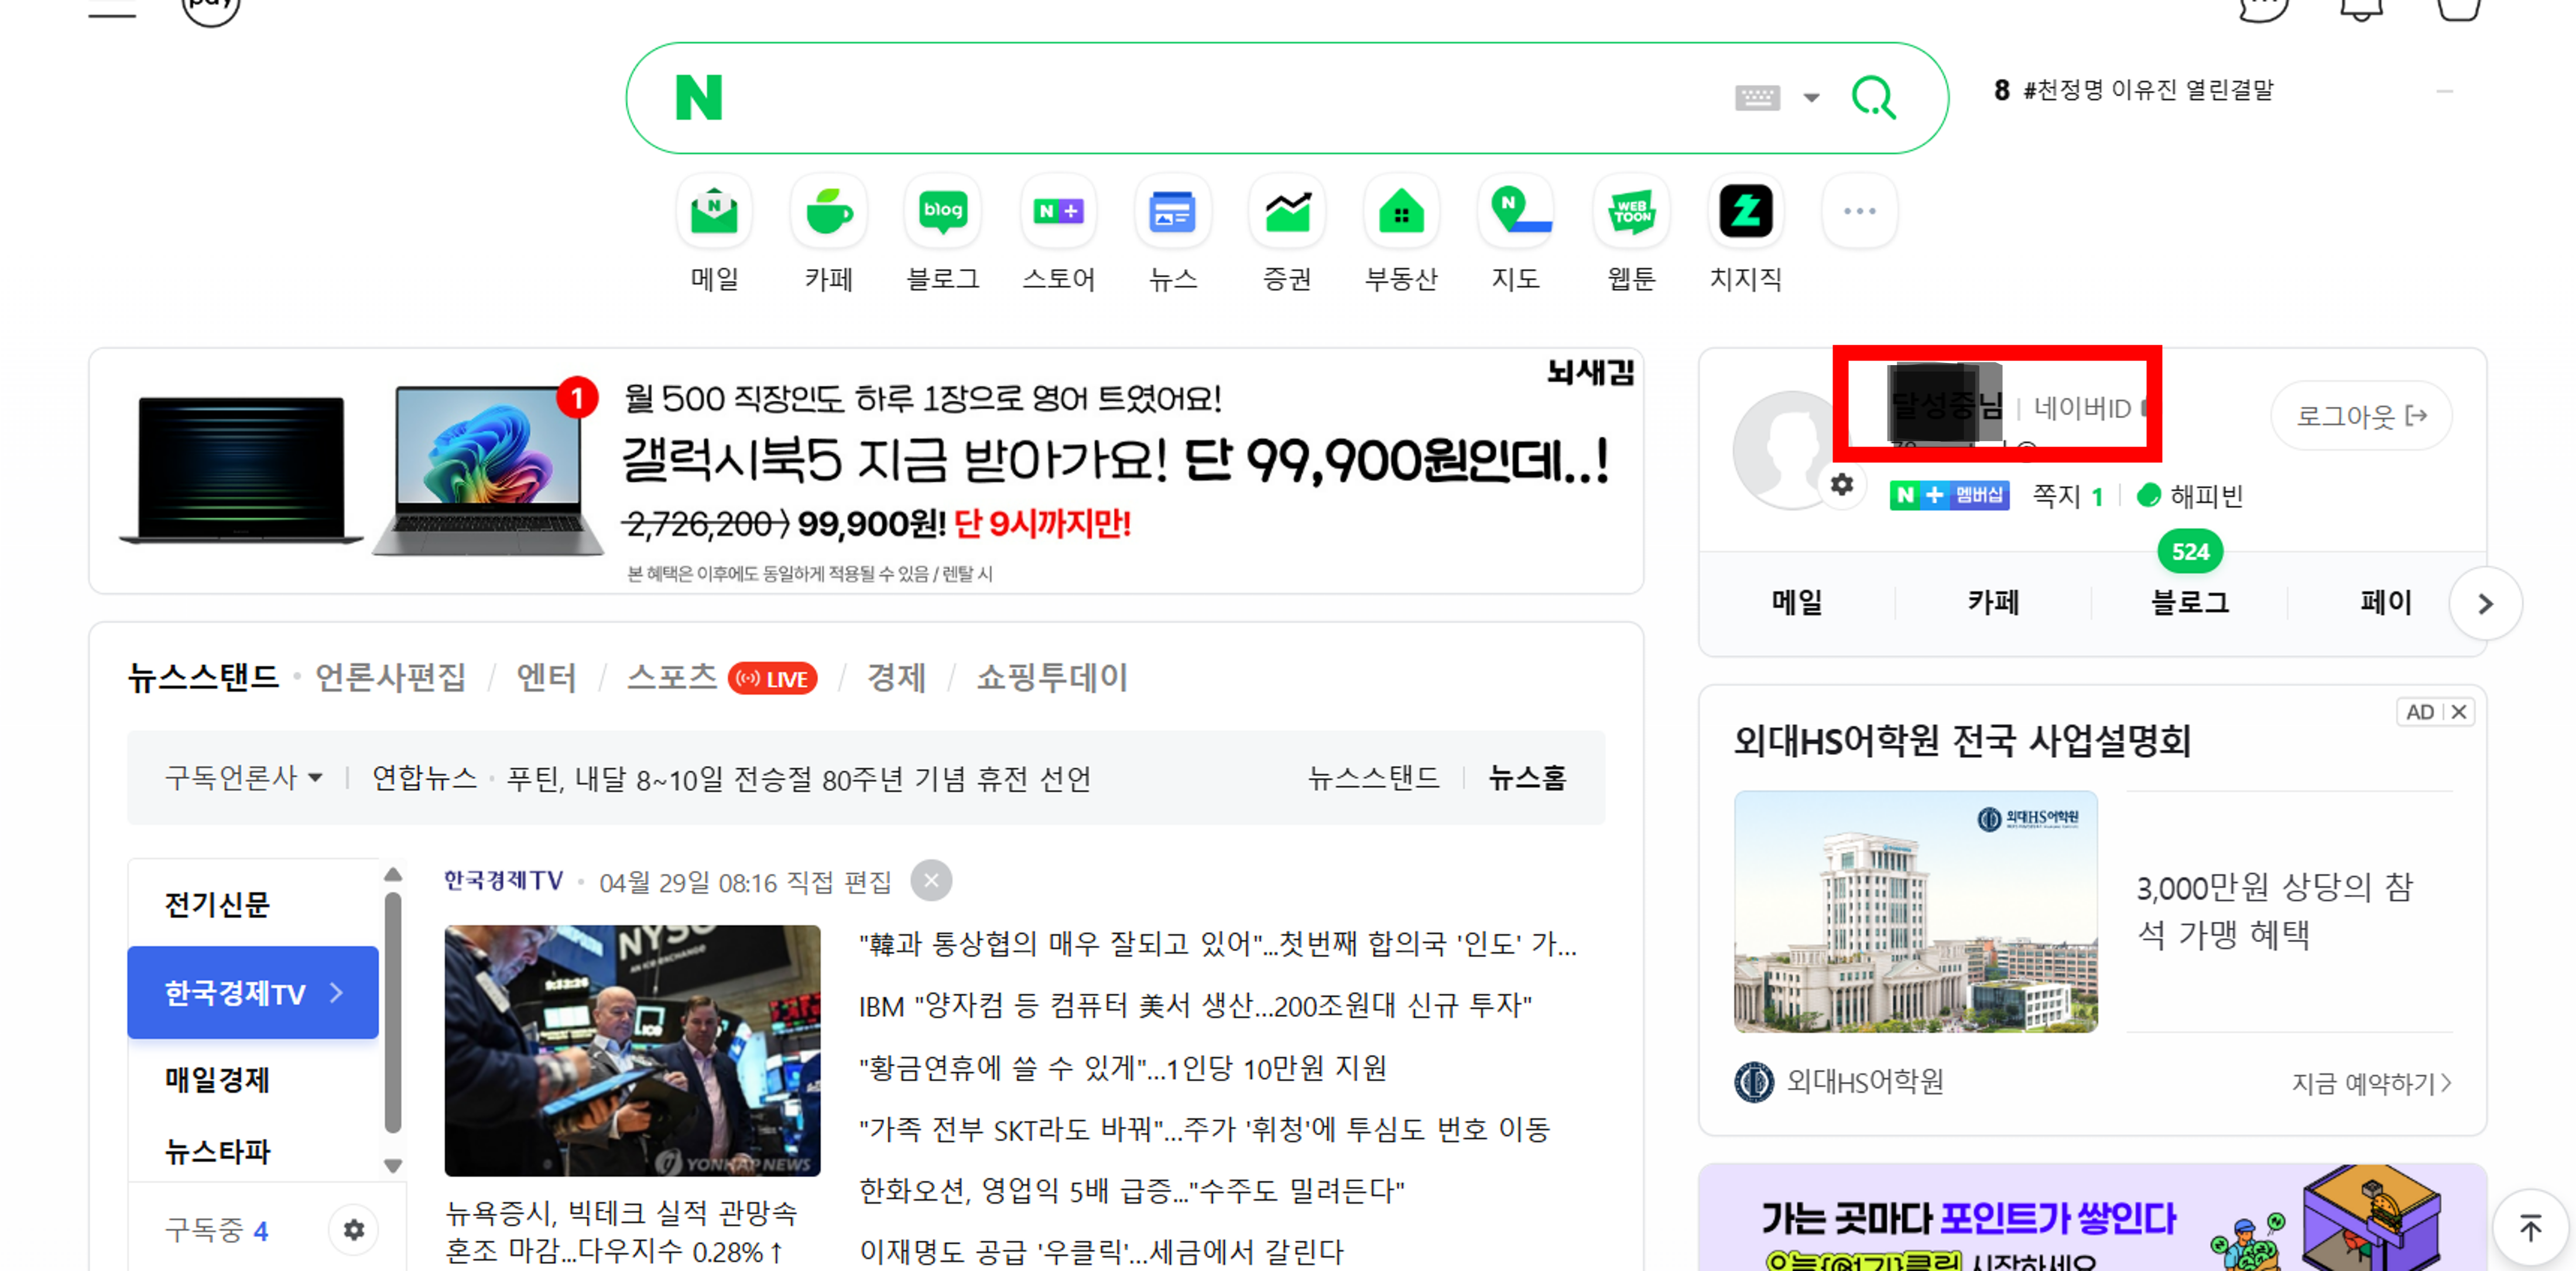Open profile settings with the gear icon
Screen dimensions: 2576x1271
1843,483
